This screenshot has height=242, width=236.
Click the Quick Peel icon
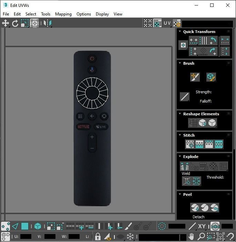[x=195, y=208]
